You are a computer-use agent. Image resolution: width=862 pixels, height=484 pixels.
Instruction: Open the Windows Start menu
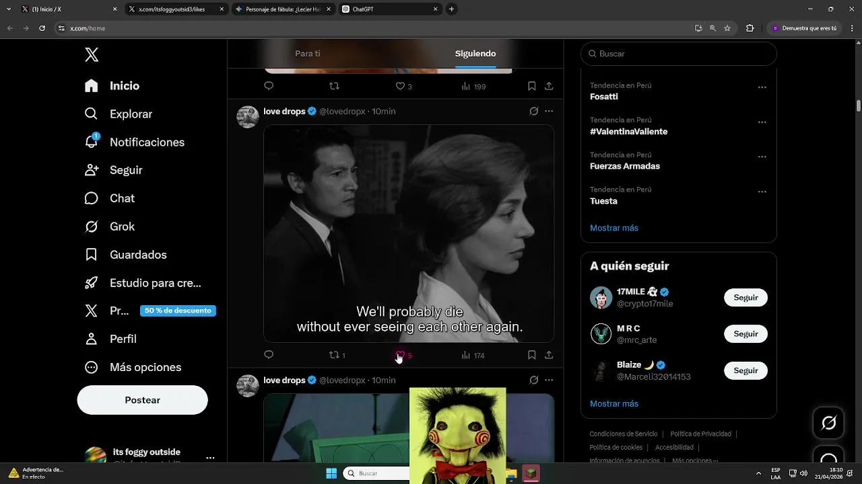331,473
